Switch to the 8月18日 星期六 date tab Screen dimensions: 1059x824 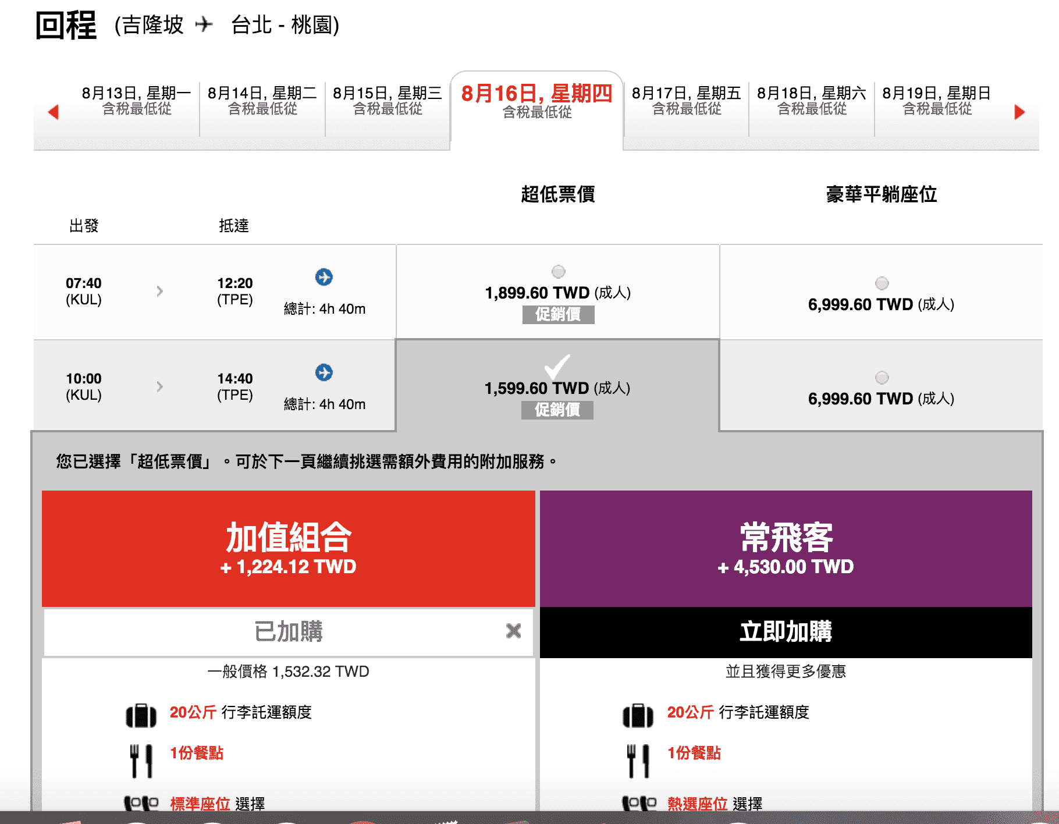tap(812, 101)
